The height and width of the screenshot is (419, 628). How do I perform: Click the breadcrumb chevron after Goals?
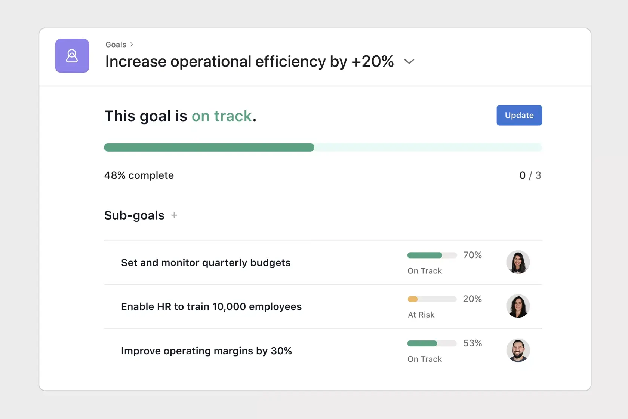[x=132, y=44]
